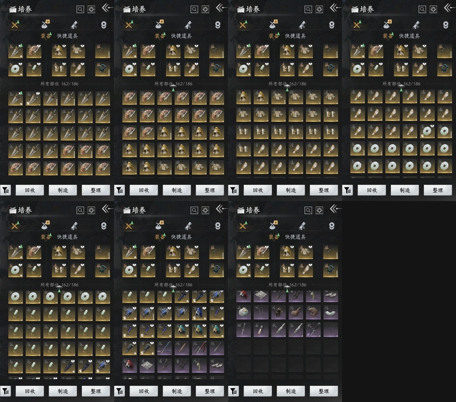Open search in the panel with empty inventory slots
Image resolution: width=456 pixels, height=402 pixels.
308,210
